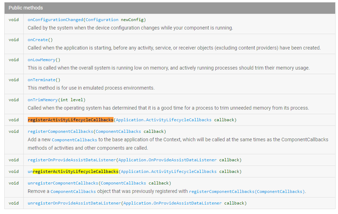Screen dimensions: 338x214
Task: Open Application.ActivityLifecycleCallbacks type in registerActivityLifecycleCallbacks row
Action: (164, 120)
